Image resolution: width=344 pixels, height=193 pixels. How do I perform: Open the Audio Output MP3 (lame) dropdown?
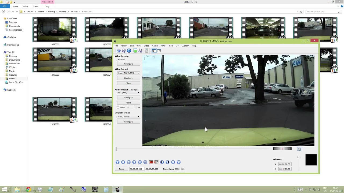[x=128, y=93]
